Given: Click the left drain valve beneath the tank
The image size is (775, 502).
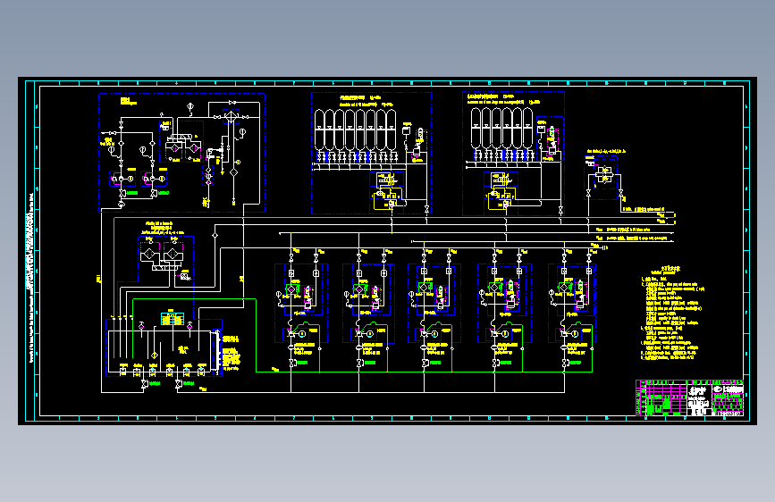Looking at the screenshot, I should point(144,384).
